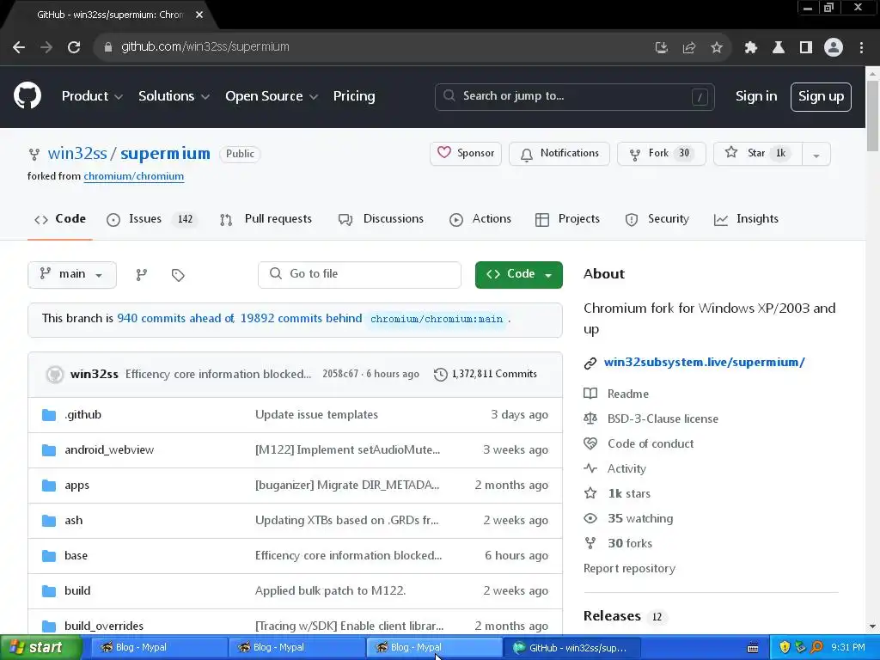View branches via the branch icon
This screenshot has height=660, width=880.
[x=142, y=274]
